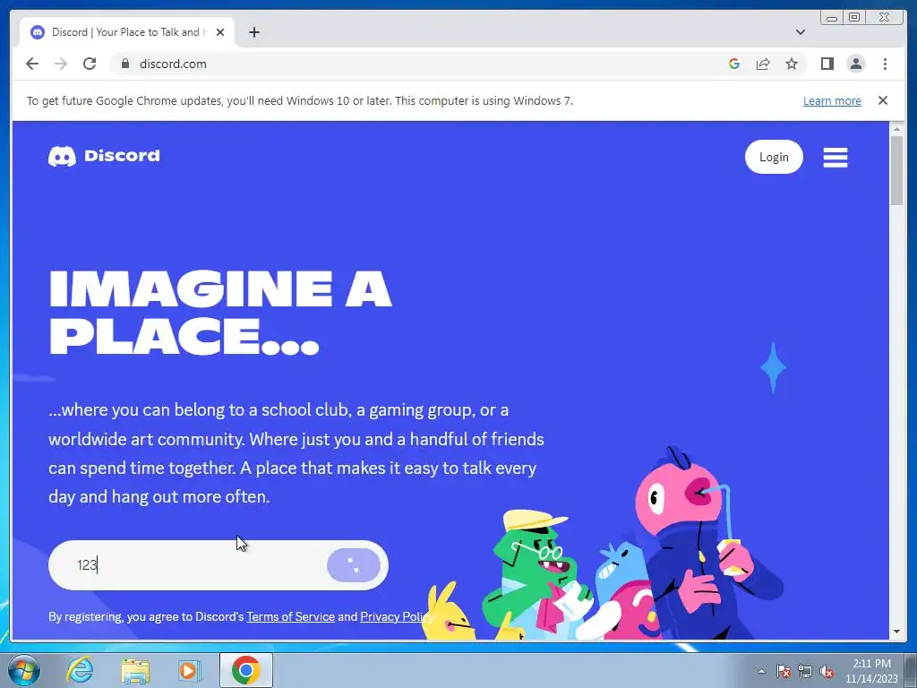
Task: Minimize the Chrome window
Action: click(832, 18)
